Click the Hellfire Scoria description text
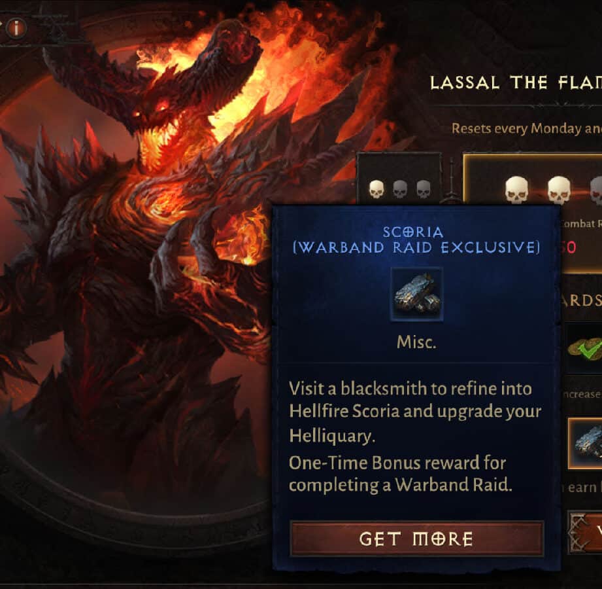The height and width of the screenshot is (589, 602). pyautogui.click(x=415, y=412)
